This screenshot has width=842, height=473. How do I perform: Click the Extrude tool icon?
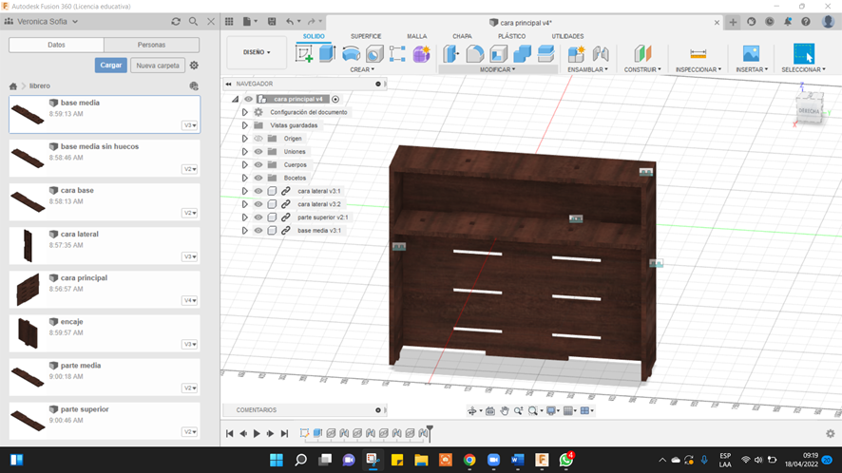coord(327,54)
